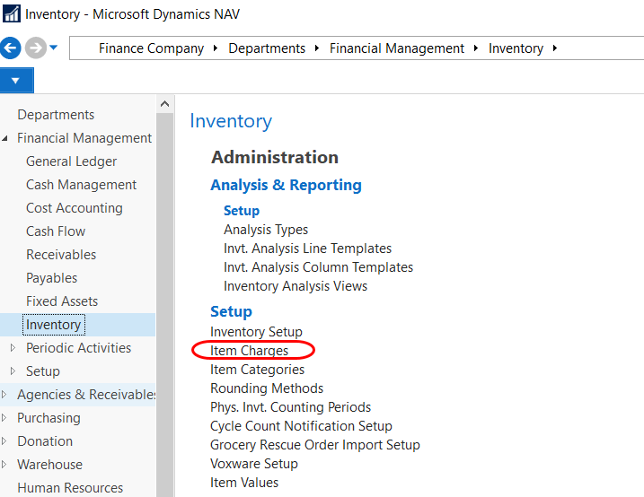Screen dimensions: 644x497
Task: Open the Inventory Setup link
Action: (x=256, y=332)
